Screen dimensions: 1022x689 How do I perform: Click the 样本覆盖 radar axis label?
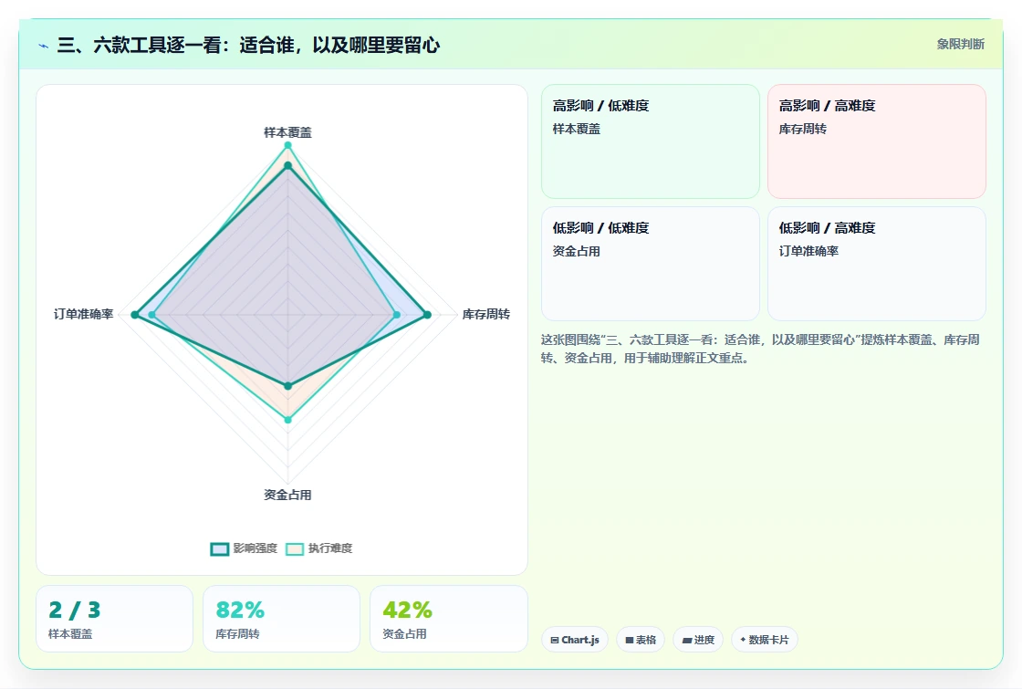point(287,132)
